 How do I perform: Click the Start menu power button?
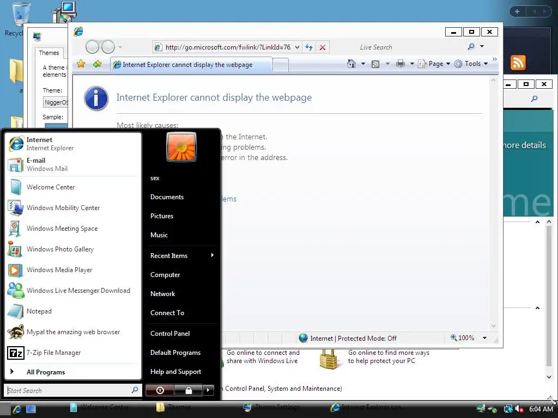(160, 390)
